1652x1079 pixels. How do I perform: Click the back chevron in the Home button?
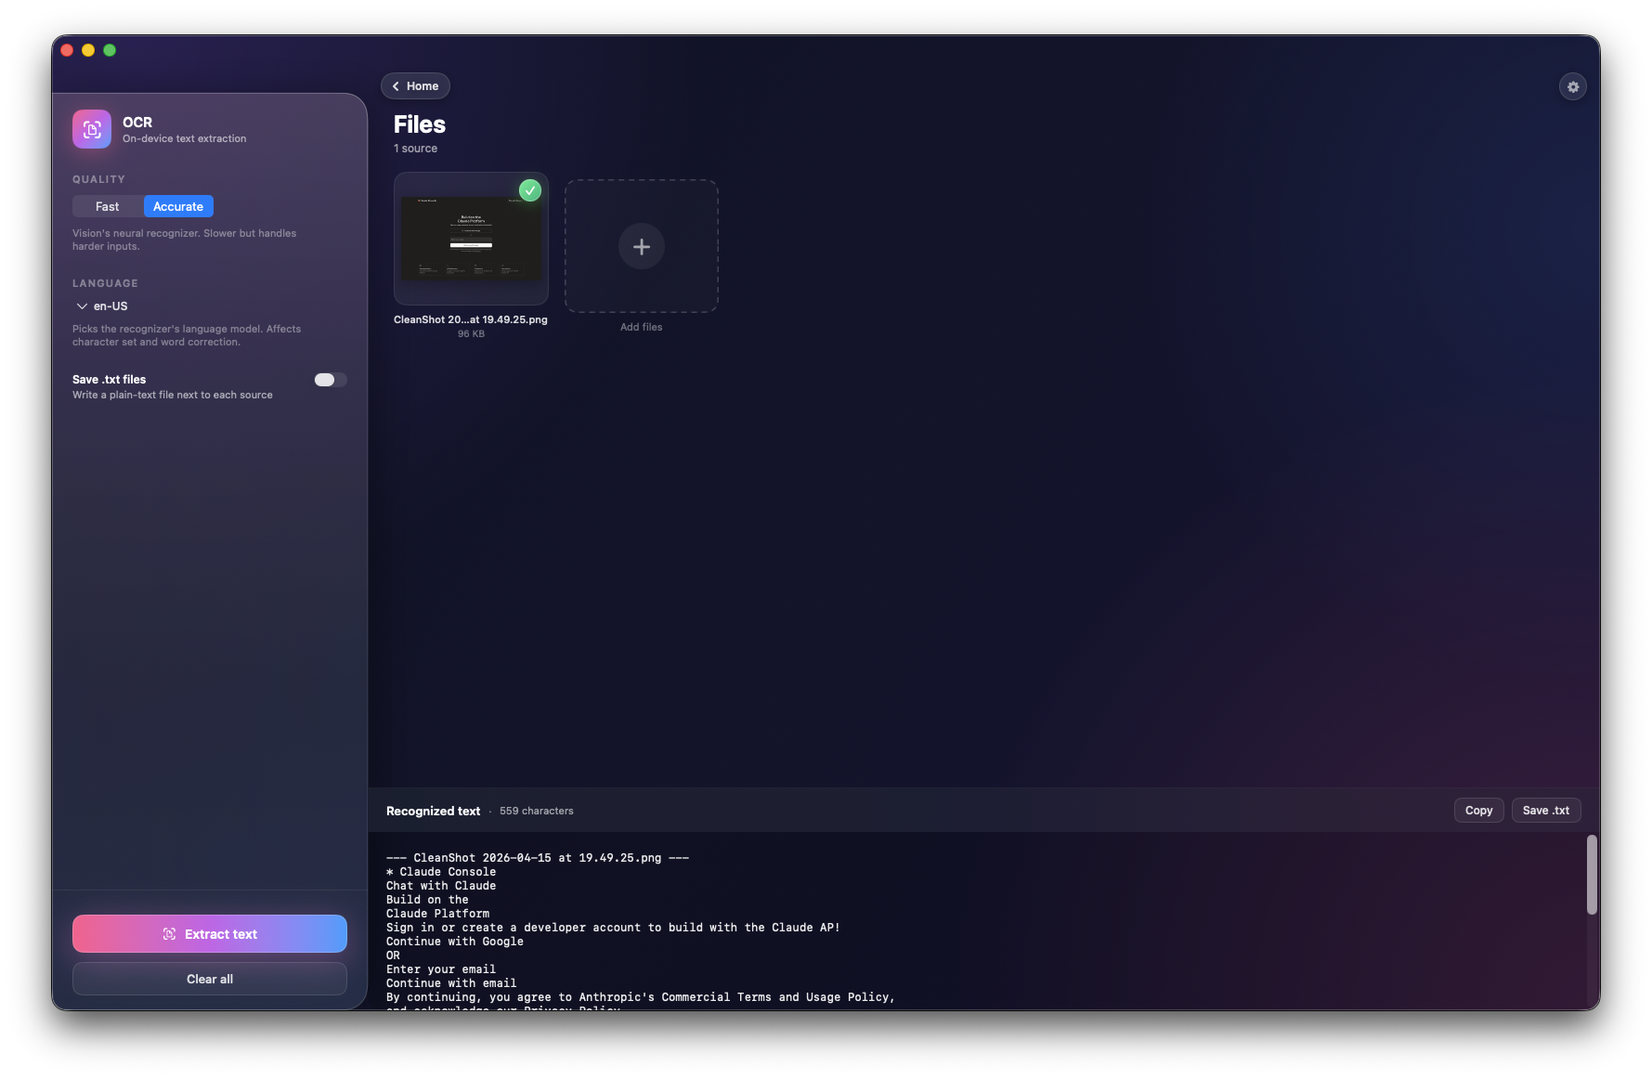click(396, 86)
